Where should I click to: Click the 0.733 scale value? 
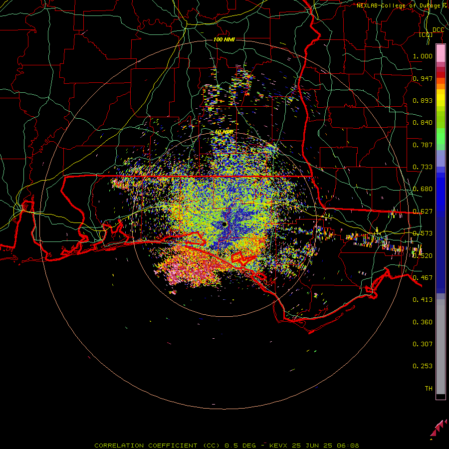point(423,167)
